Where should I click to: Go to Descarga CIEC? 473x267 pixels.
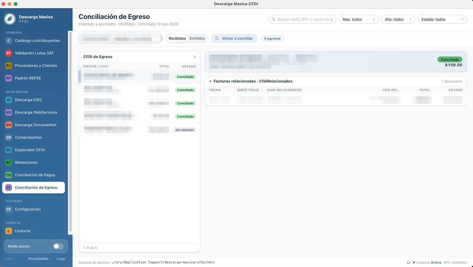tap(33, 100)
